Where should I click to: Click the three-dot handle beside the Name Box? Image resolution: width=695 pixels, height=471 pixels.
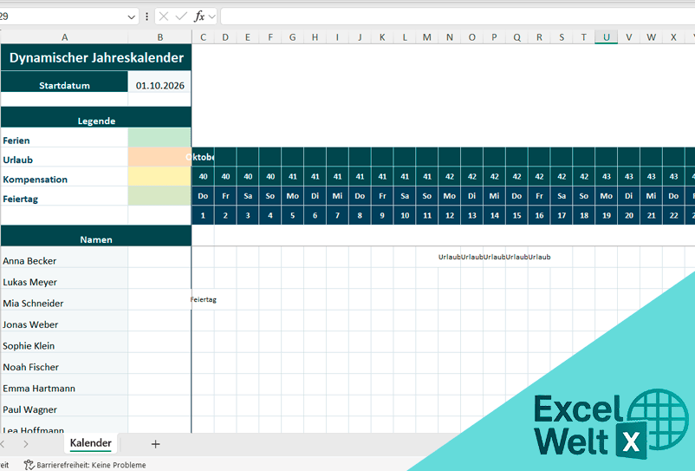[146, 16]
